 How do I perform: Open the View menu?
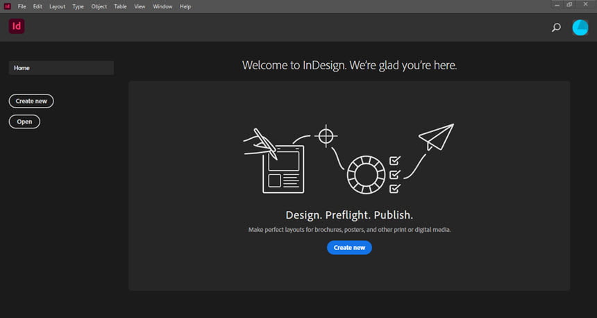click(x=140, y=6)
